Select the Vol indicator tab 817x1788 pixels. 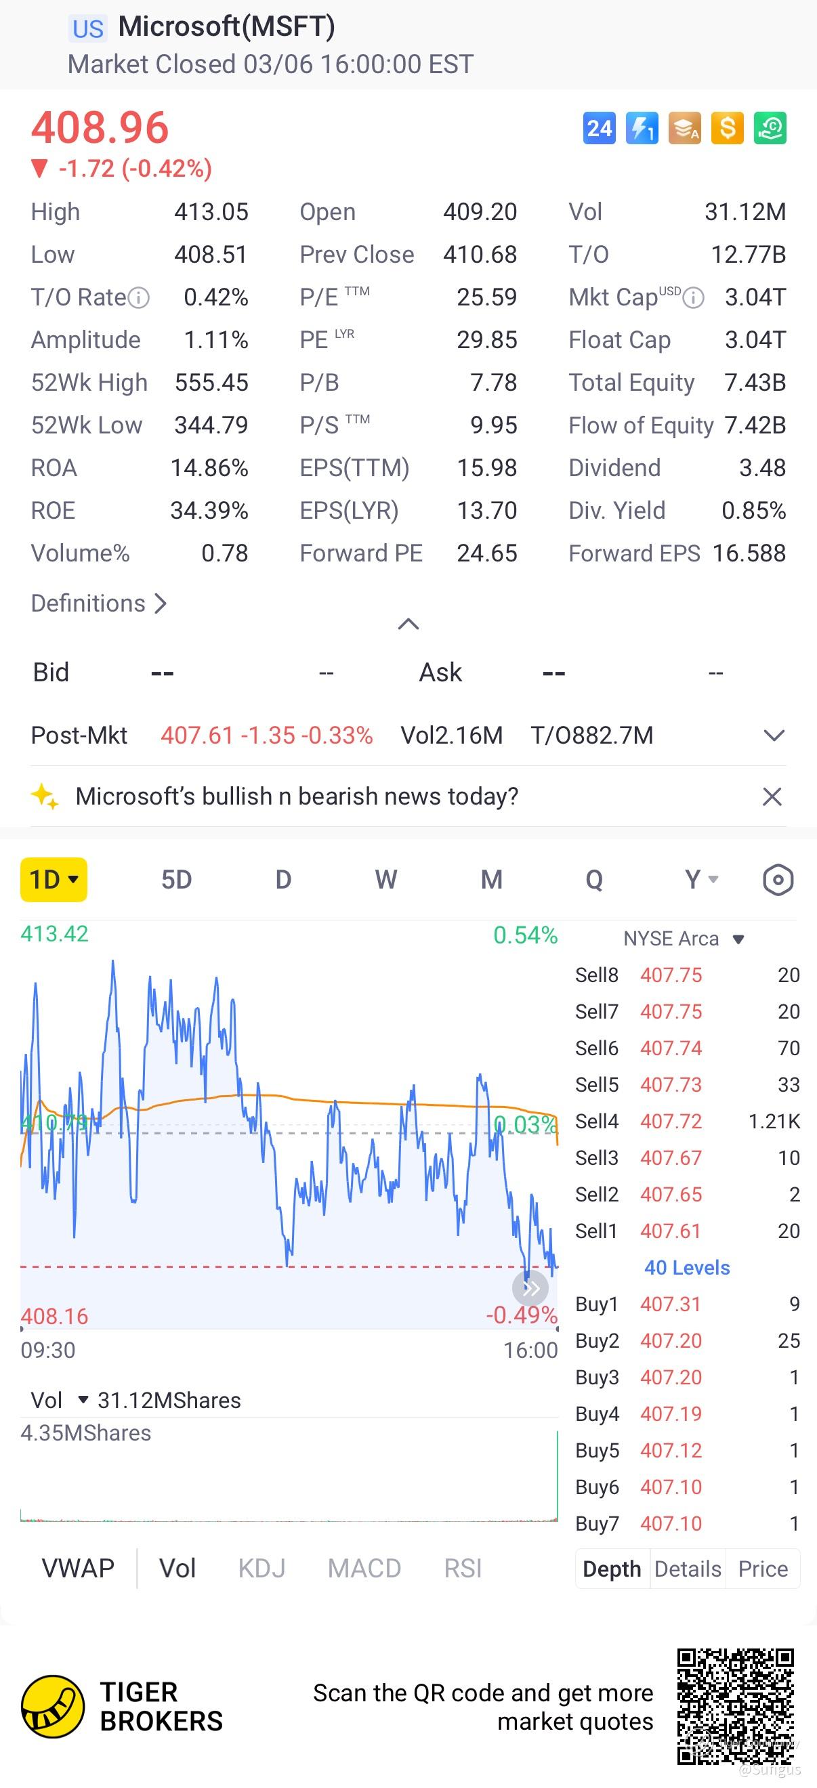click(x=177, y=1569)
